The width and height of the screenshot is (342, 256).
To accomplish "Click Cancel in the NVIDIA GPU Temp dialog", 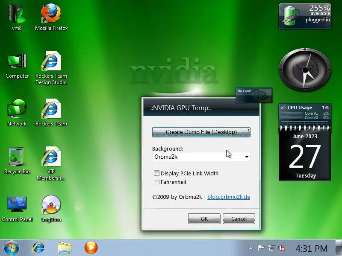I will [239, 218].
